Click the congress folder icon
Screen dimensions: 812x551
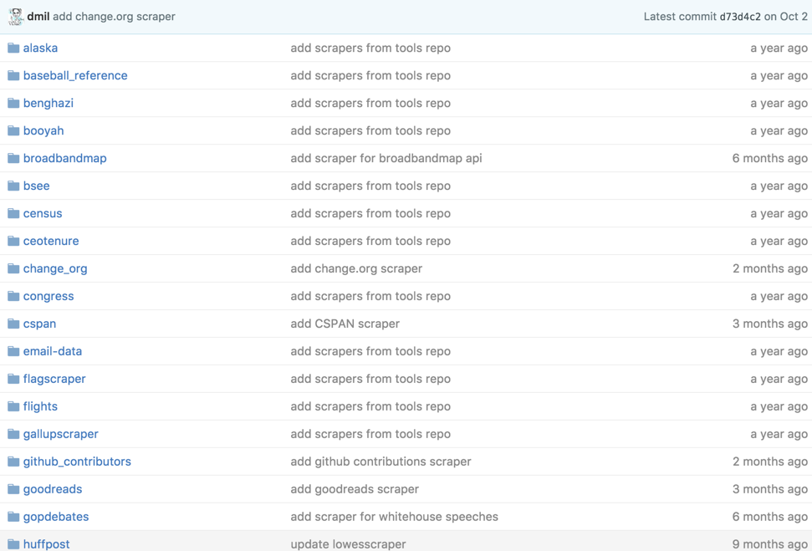pyautogui.click(x=13, y=296)
